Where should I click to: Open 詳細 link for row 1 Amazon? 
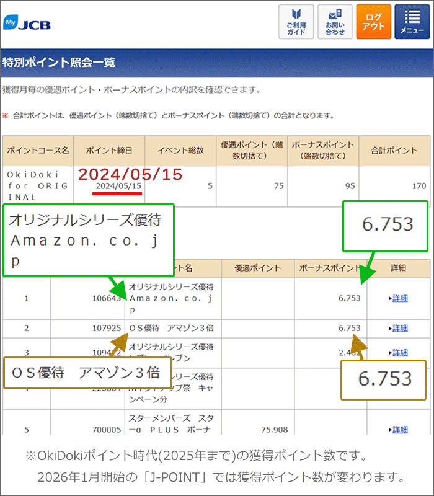click(400, 298)
